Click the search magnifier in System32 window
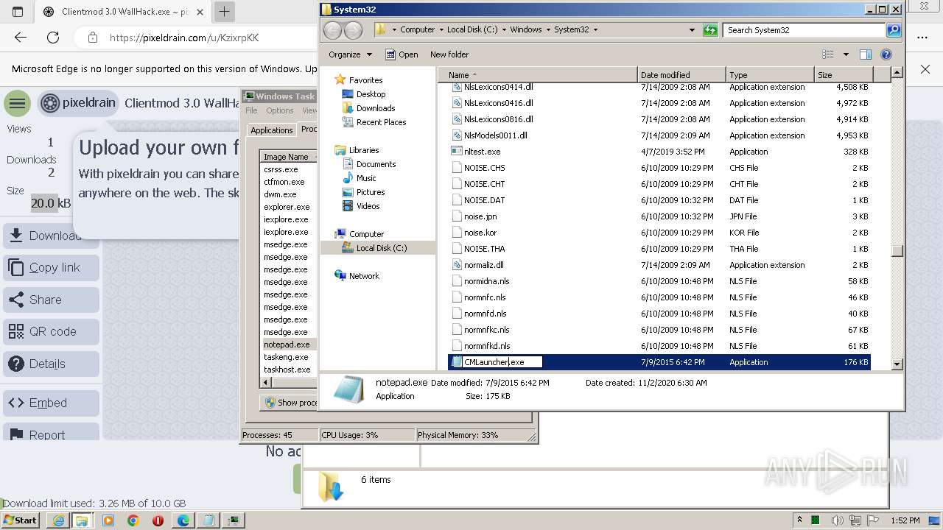Viewport: 943px width, 530px height. [x=894, y=30]
